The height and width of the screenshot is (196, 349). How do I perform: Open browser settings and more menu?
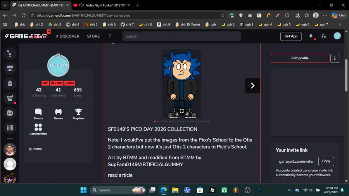325,15
